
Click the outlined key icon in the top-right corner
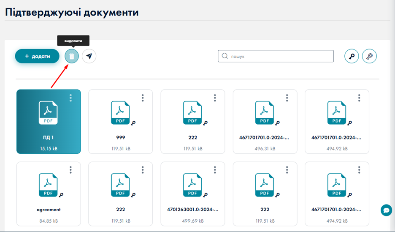tap(369, 56)
